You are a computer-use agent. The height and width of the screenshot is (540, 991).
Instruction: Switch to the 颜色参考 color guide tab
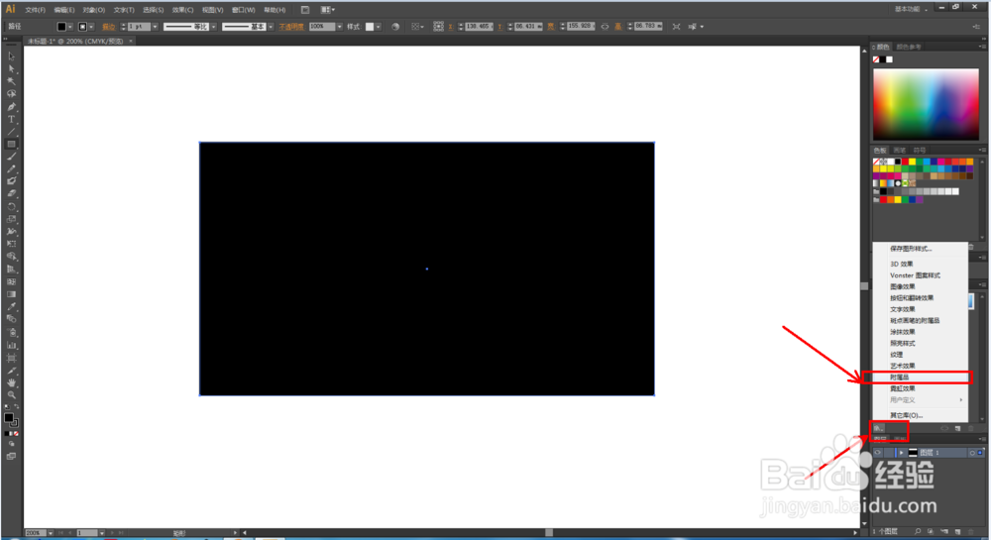pos(909,47)
